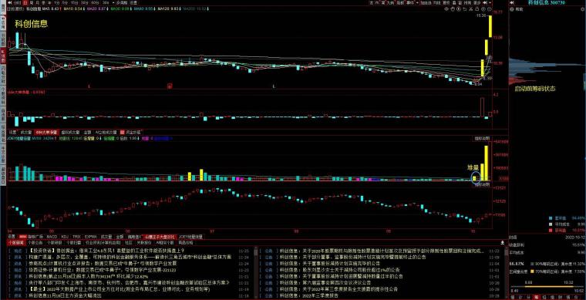The image size is (586, 300).
Task: Collapse side panel using the double-arrow icon
Action: click(512, 2)
